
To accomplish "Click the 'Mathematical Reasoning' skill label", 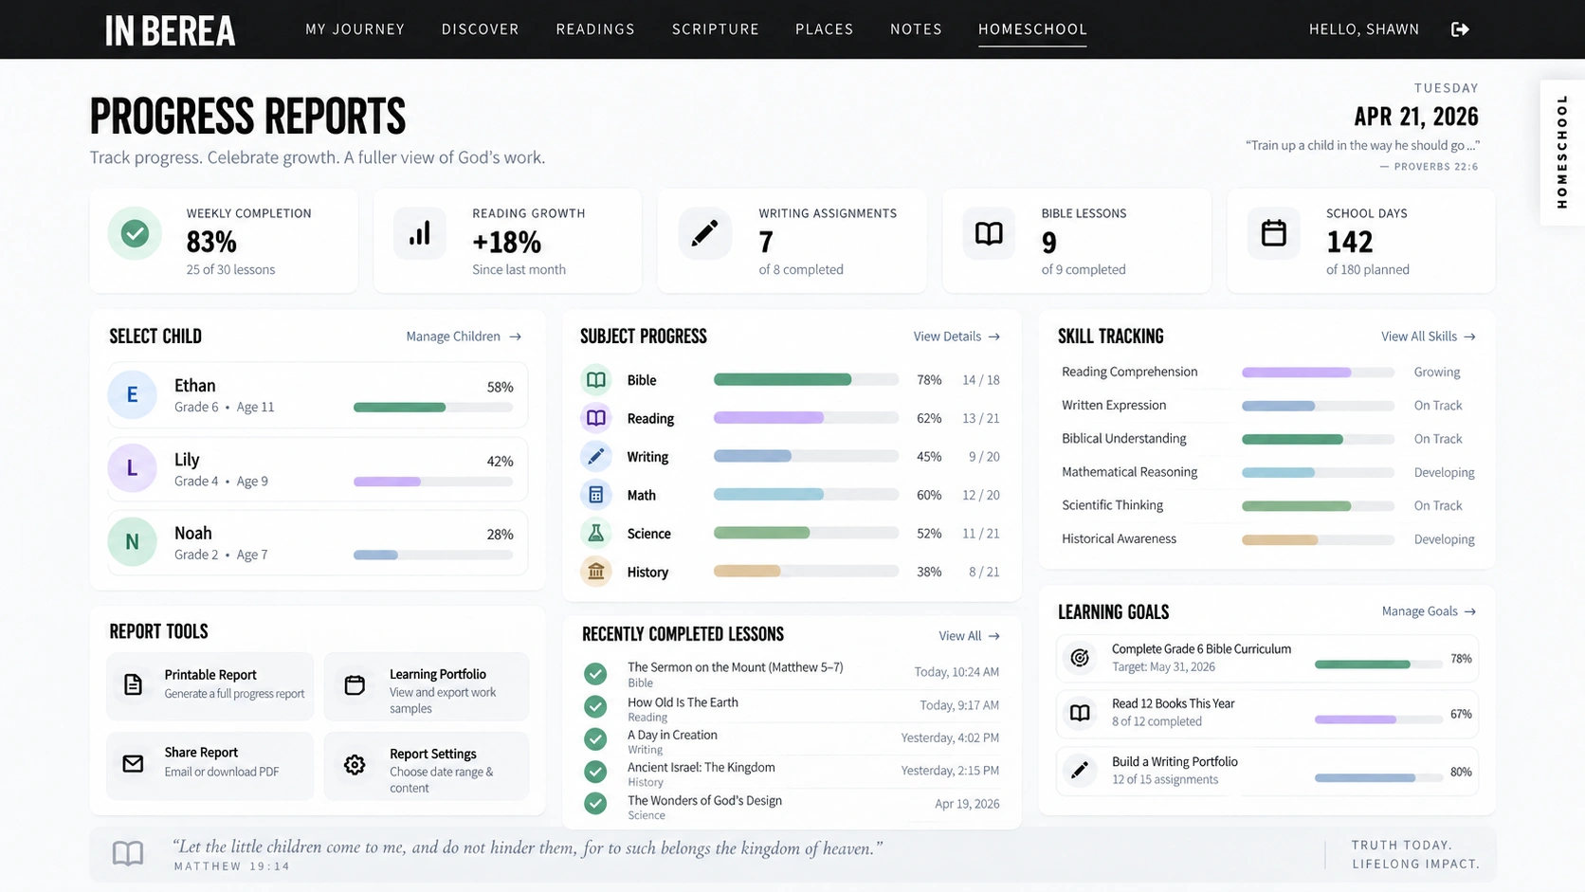I will [x=1129, y=472].
